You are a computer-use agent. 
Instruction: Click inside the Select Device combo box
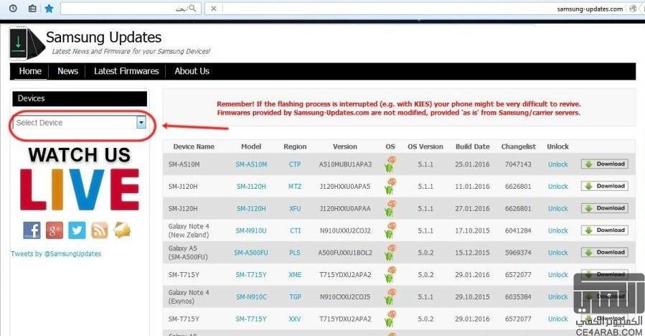(x=80, y=122)
